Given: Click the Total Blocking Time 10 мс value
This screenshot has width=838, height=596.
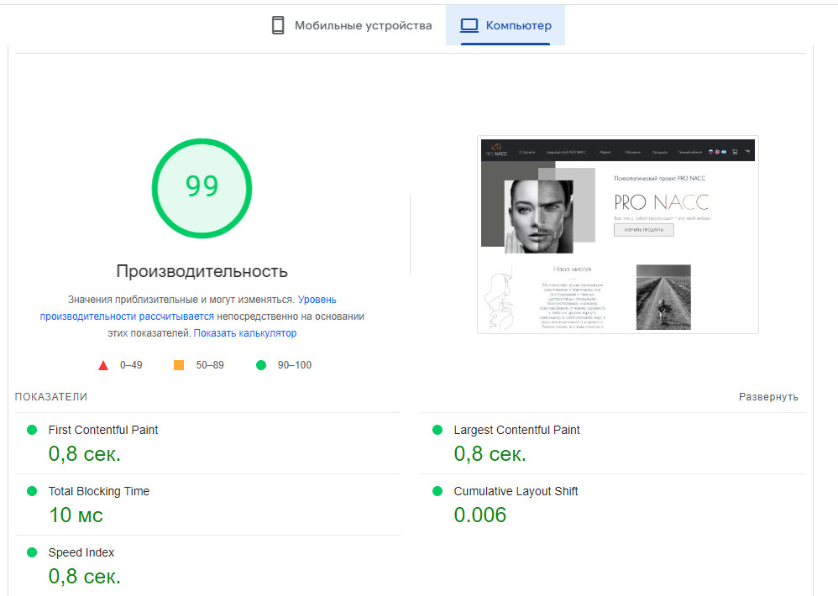Looking at the screenshot, I should 76,515.
